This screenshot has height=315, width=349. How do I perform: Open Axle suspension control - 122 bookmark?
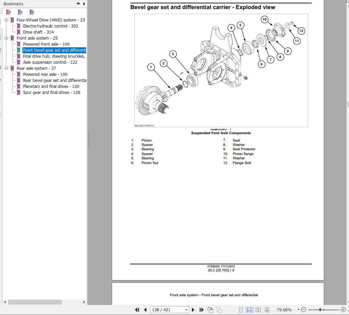50,62
